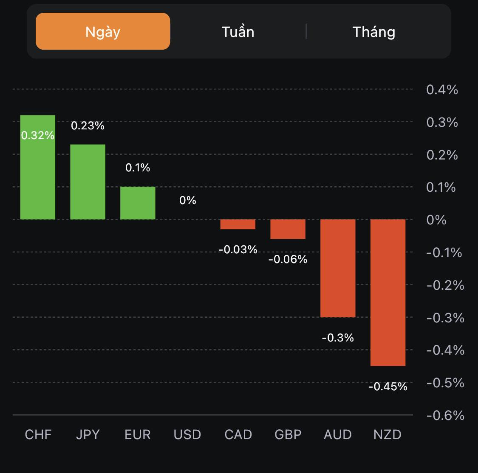Click the red CAD bar
Screen dimensions: 478x473
tap(238, 224)
